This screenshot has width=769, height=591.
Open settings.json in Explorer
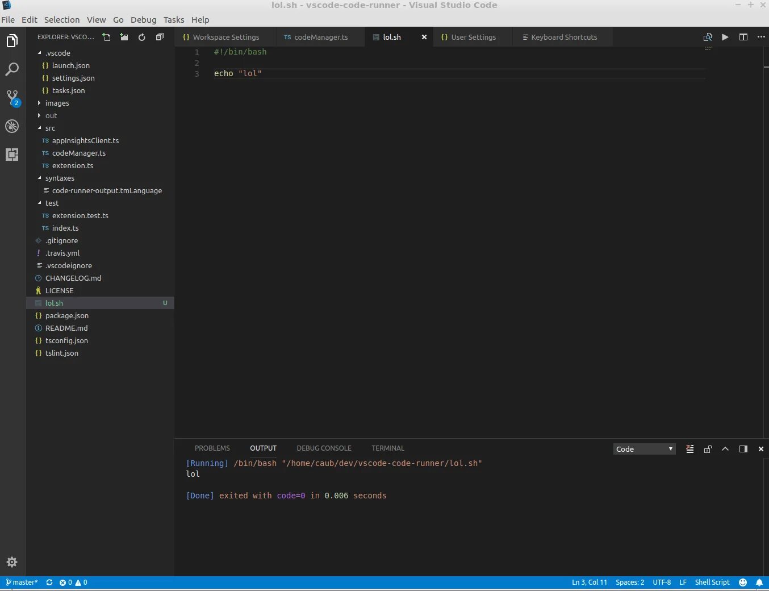100,78
